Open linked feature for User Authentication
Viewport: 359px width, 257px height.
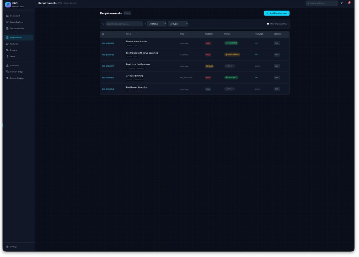pyautogui.click(x=256, y=43)
